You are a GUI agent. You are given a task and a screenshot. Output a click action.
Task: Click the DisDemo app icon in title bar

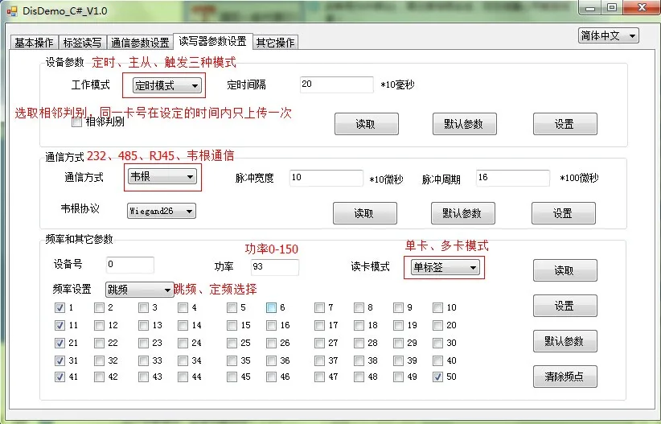(12, 11)
